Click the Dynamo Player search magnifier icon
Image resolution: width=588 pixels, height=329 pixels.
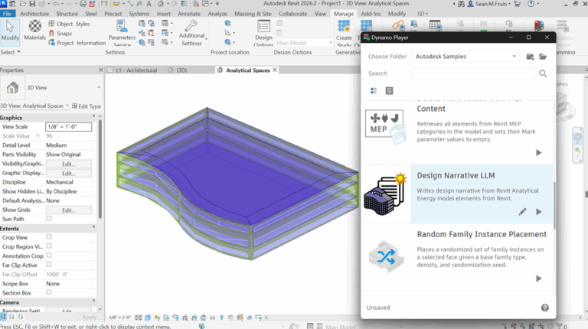tap(543, 73)
